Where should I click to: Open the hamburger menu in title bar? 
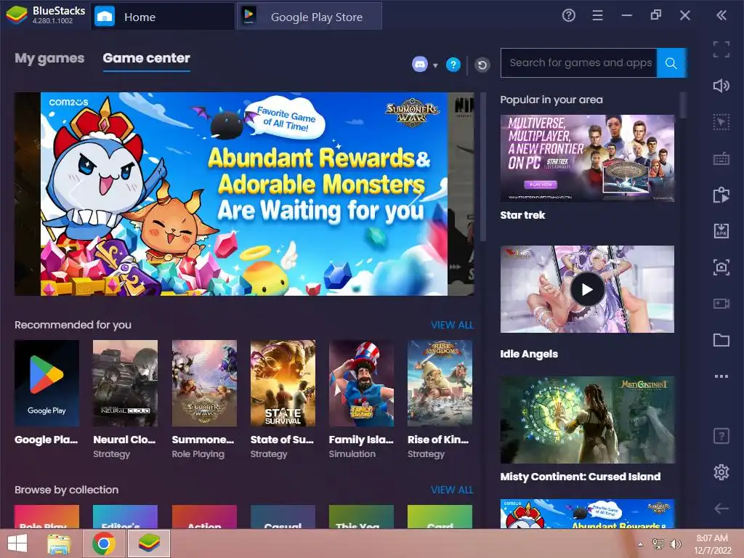(597, 16)
